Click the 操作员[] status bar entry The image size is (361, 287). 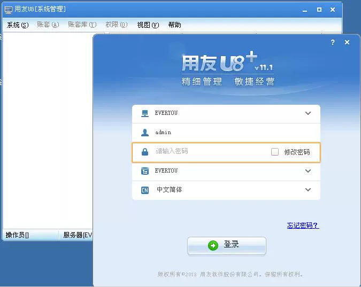click(17, 235)
